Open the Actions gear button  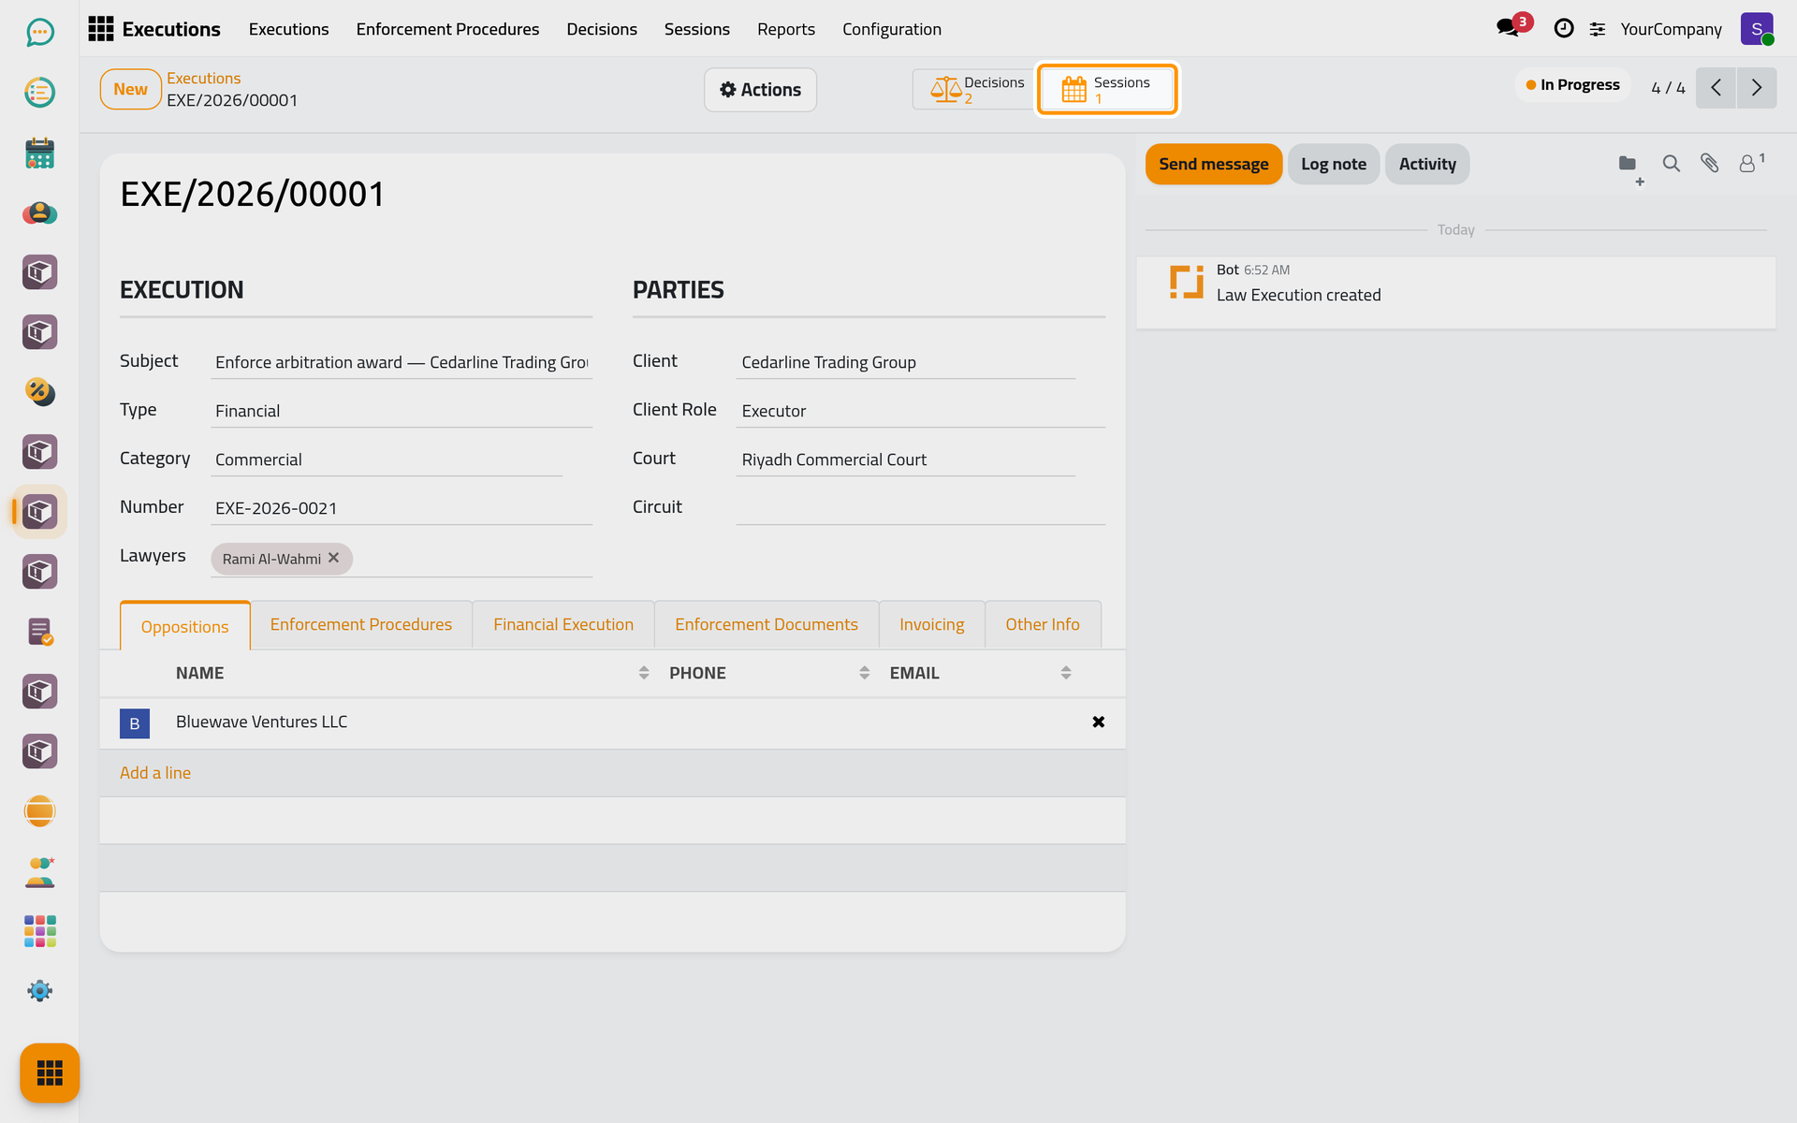tap(760, 90)
